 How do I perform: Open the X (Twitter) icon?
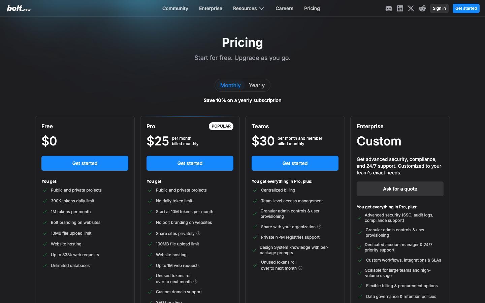(411, 8)
